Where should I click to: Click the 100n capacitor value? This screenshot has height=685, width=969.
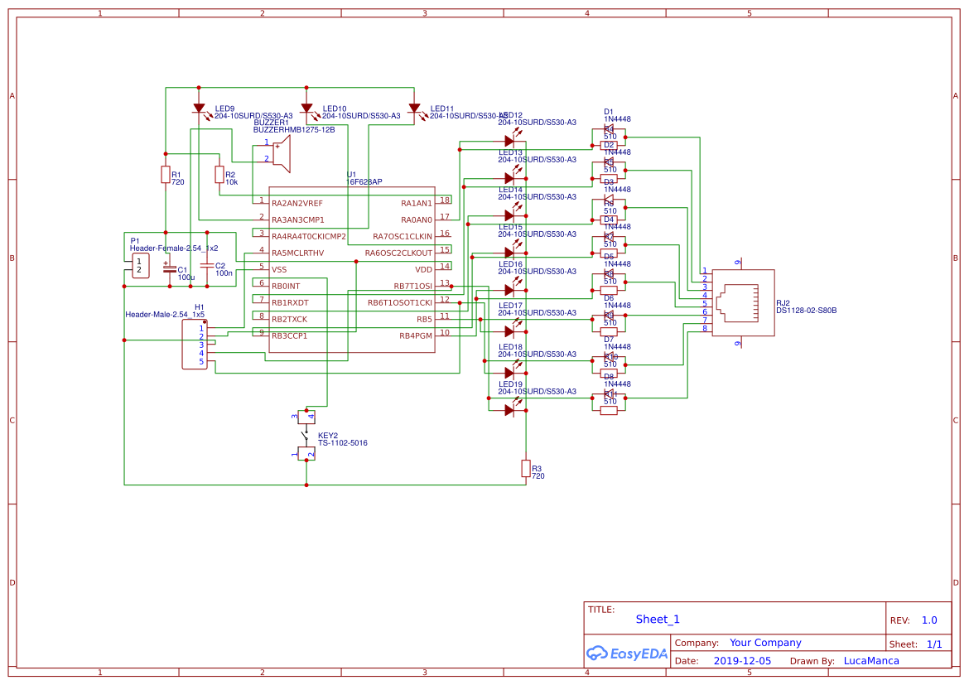point(224,273)
